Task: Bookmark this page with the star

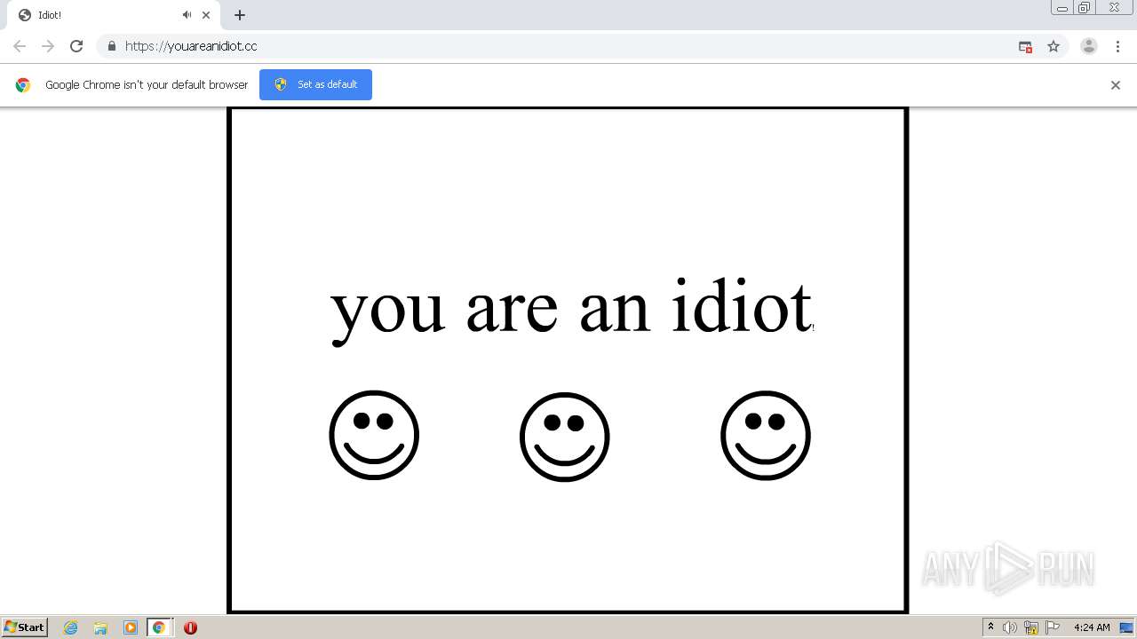Action: coord(1054,46)
